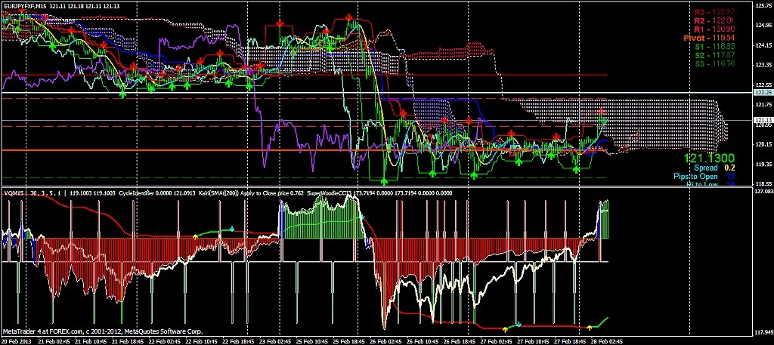The width and height of the screenshot is (774, 345).
Task: Click the 20 Feb 2013 date label
Action: tap(16, 341)
